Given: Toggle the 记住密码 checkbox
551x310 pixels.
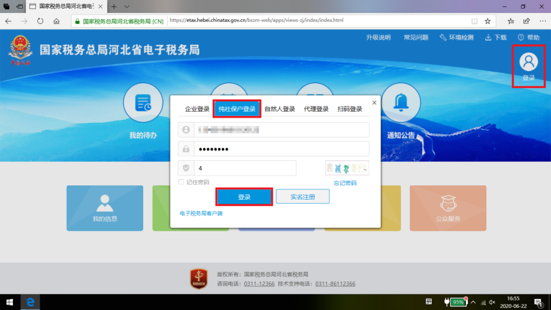Looking at the screenshot, I should [x=181, y=182].
